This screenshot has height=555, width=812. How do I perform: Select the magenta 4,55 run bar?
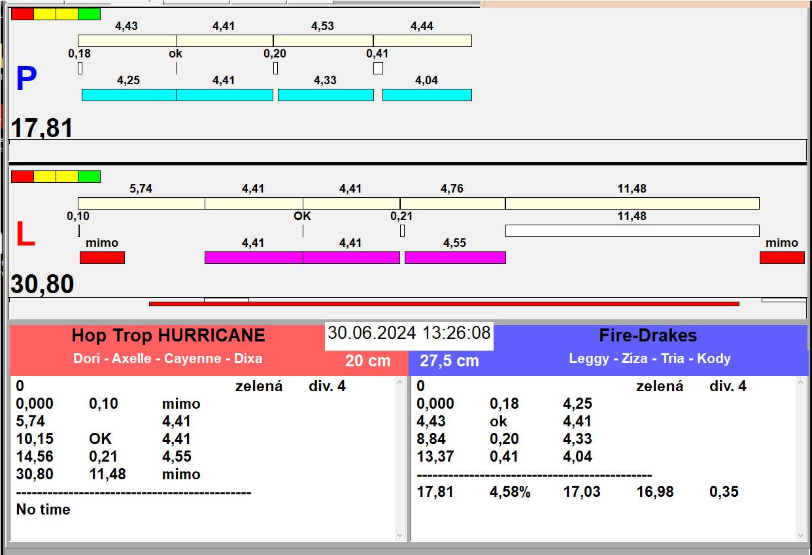point(454,257)
